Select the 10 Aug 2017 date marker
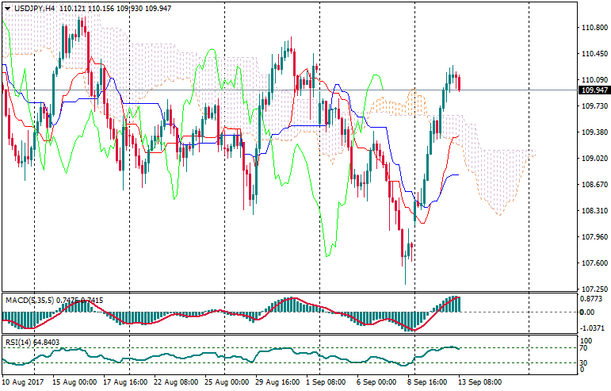Screen dimensions: 611x391 [x=24, y=382]
